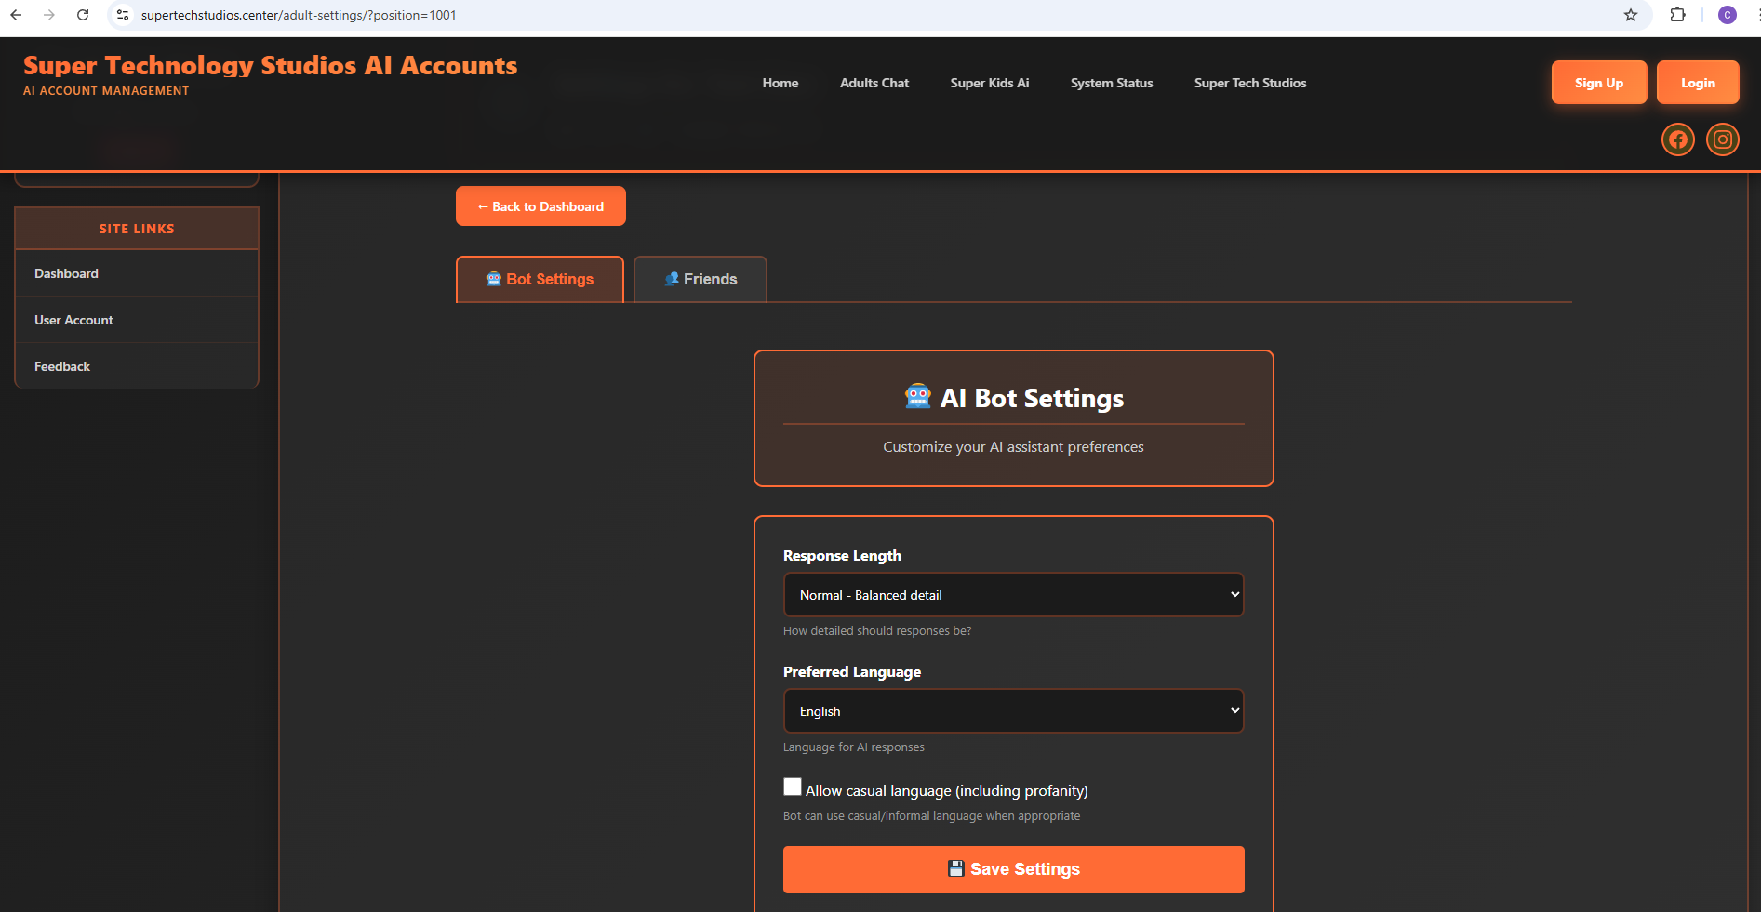Click the Super Technology Studios AI Accounts title
Viewport: 1761px width, 912px height.
[270, 65]
